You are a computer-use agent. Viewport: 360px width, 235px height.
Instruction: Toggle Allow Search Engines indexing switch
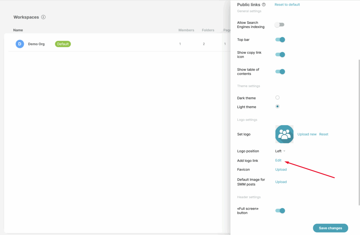pyautogui.click(x=280, y=25)
